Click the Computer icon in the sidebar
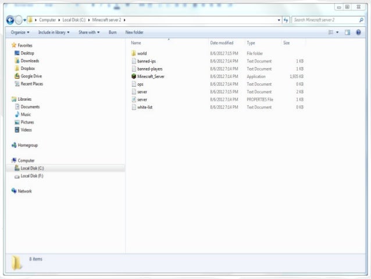371x279 pixels. [x=14, y=161]
